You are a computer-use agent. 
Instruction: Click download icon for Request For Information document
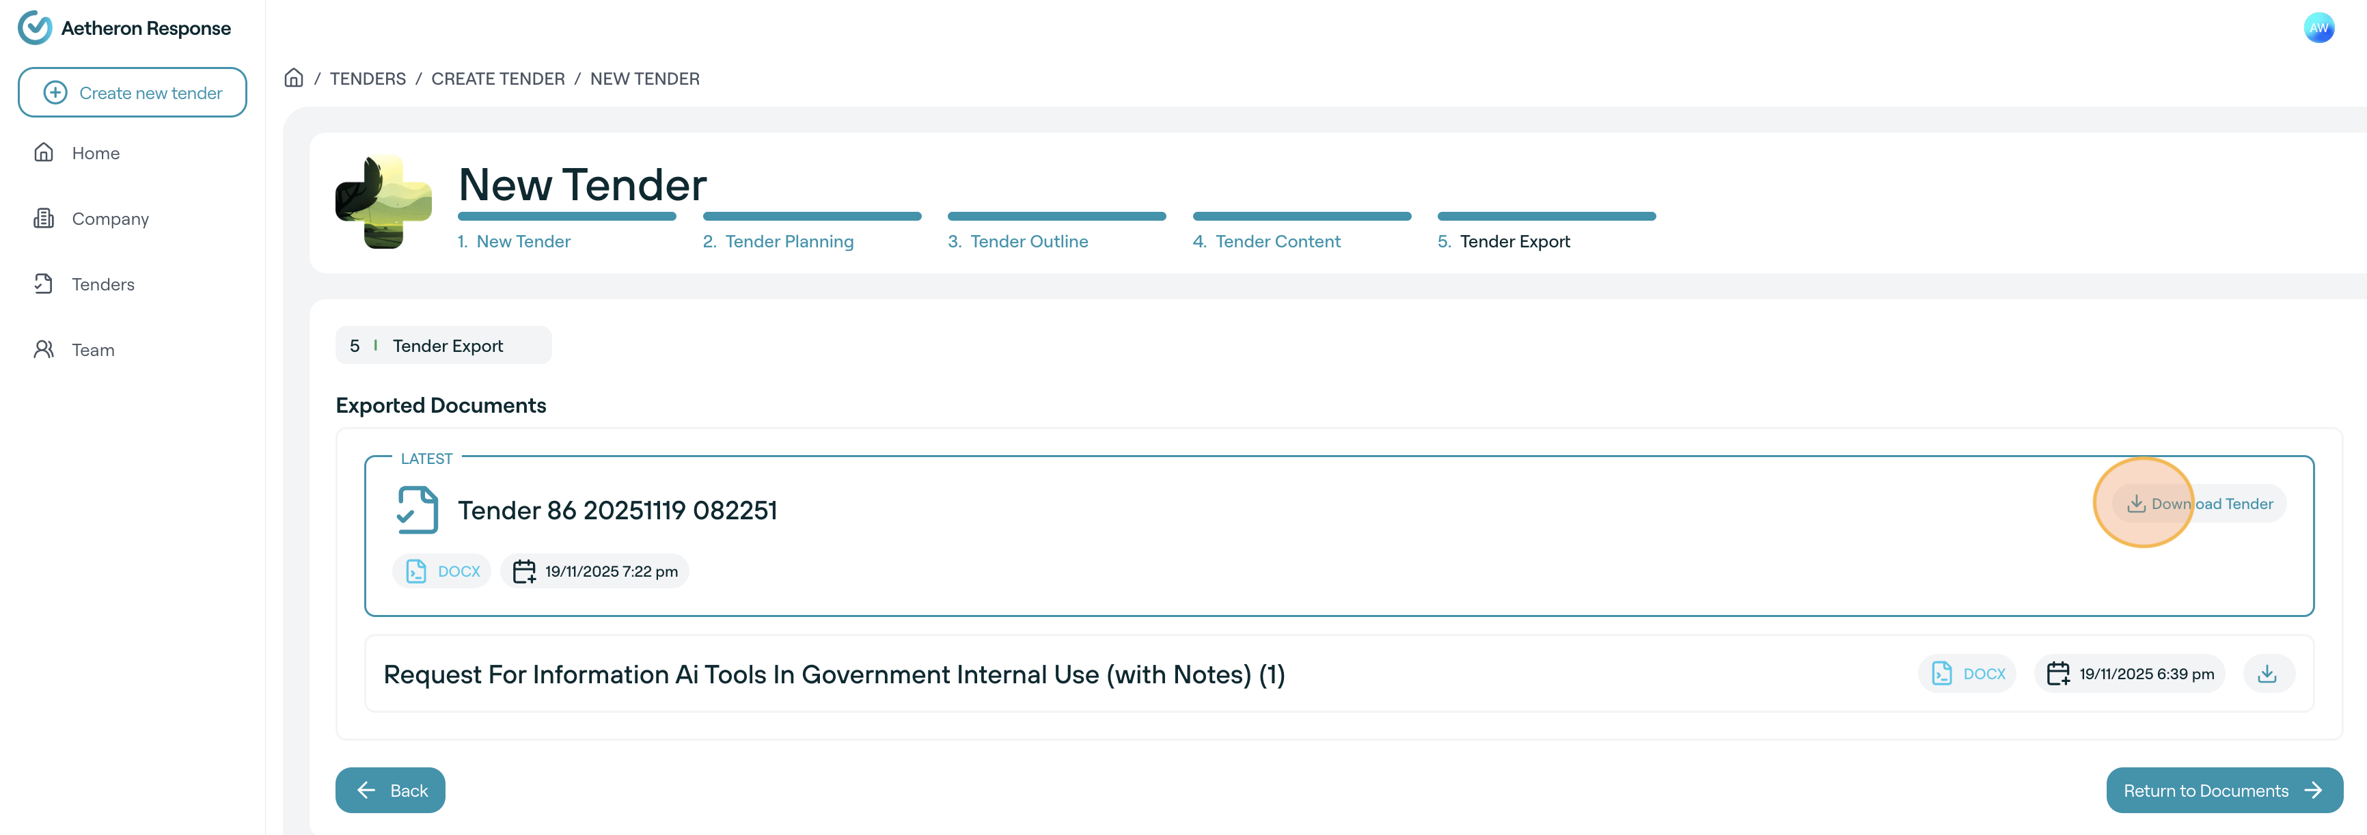(2267, 673)
